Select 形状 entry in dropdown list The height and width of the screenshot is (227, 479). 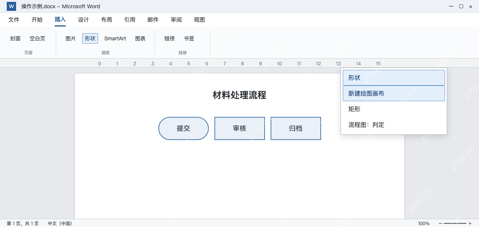(x=394, y=78)
